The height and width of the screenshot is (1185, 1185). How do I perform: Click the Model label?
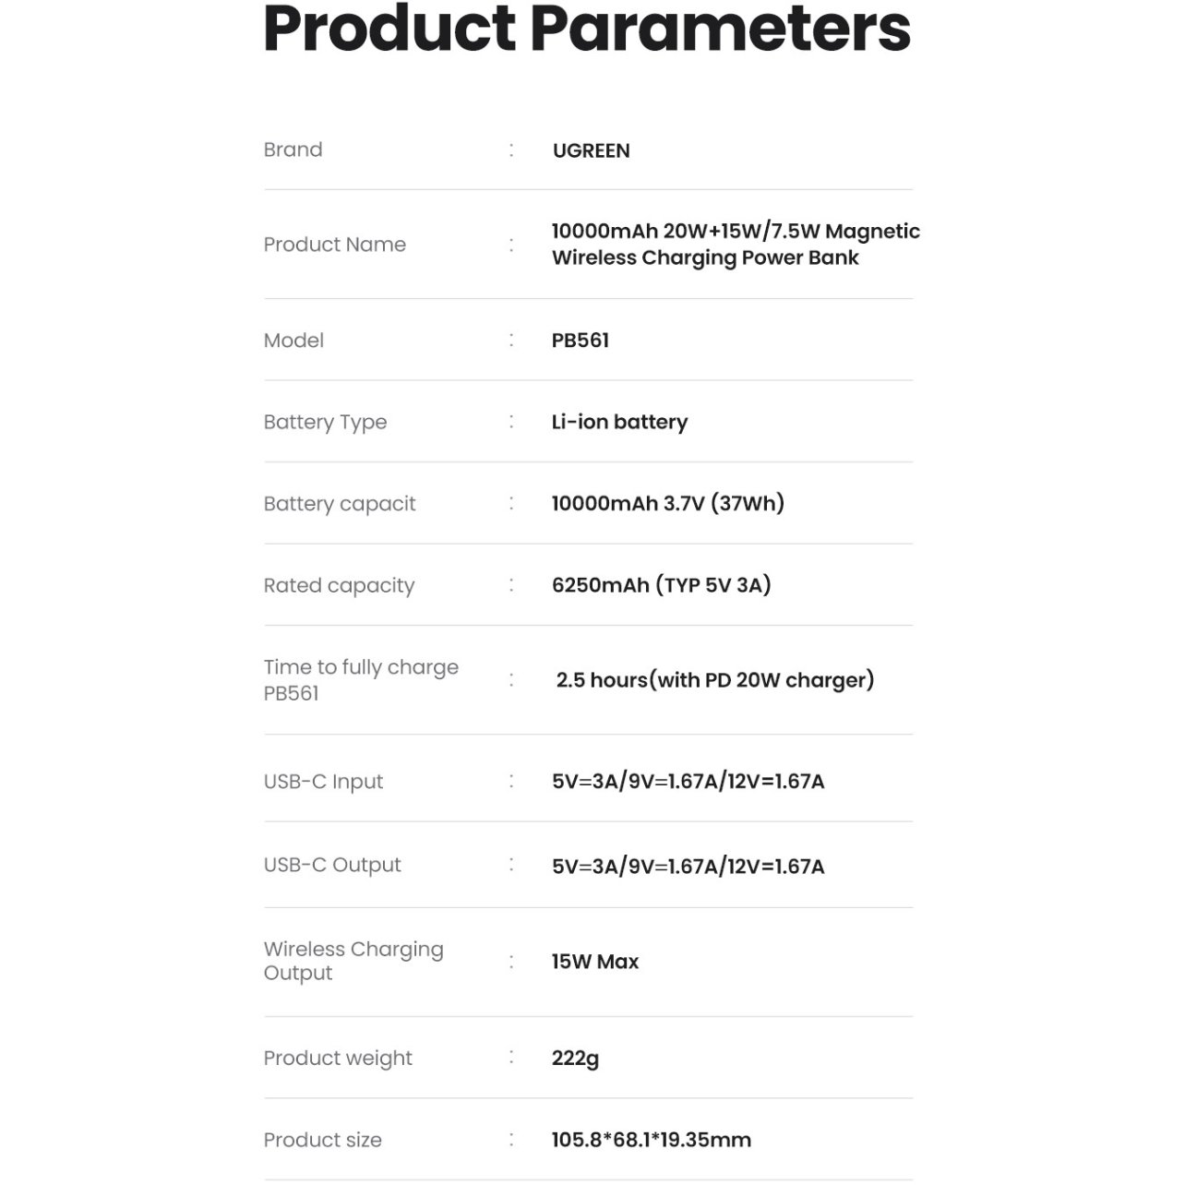pyautogui.click(x=293, y=341)
